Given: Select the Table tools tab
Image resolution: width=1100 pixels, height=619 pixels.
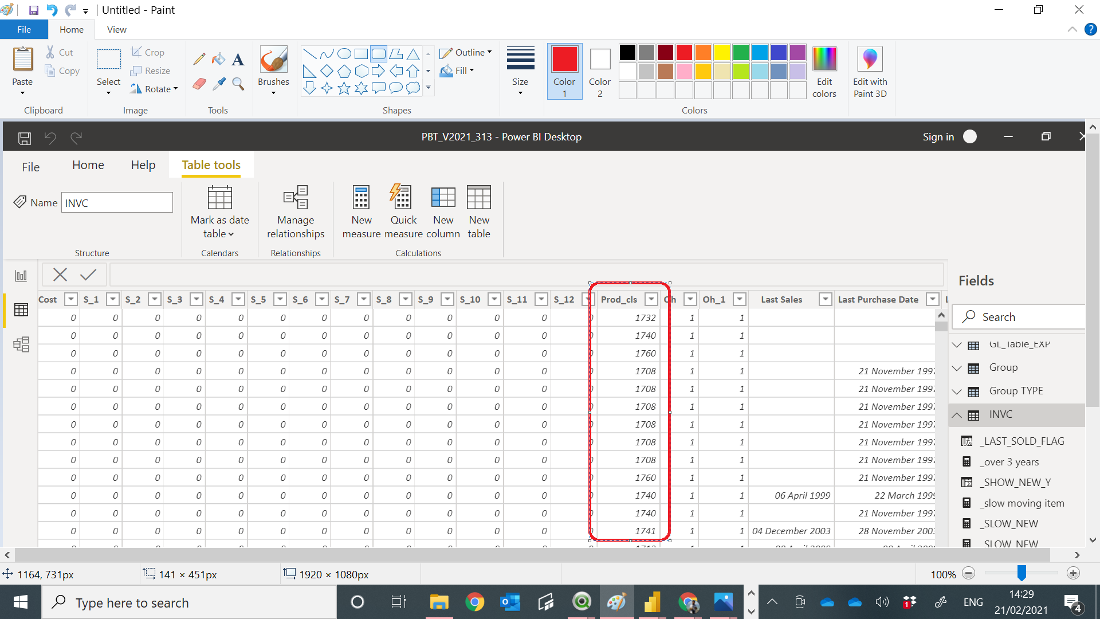Looking at the screenshot, I should (x=211, y=165).
